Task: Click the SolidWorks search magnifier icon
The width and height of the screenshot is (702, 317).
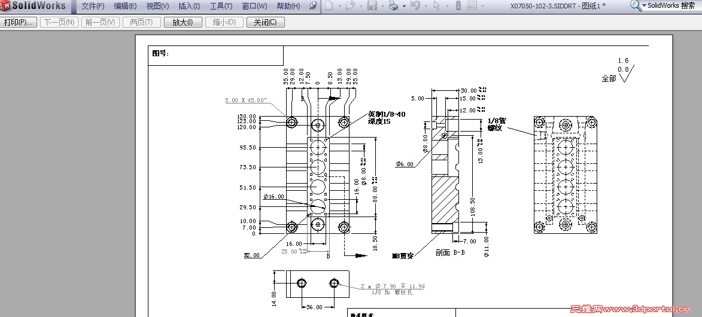Action: pyautogui.click(x=636, y=5)
